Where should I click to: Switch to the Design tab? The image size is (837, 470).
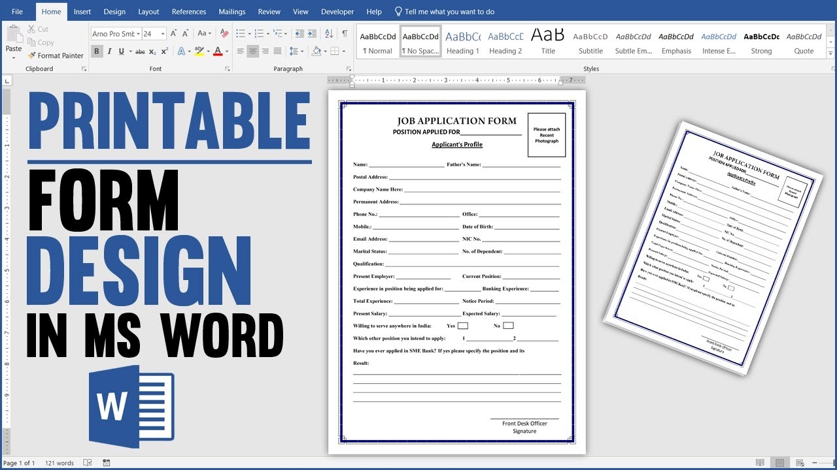114,12
